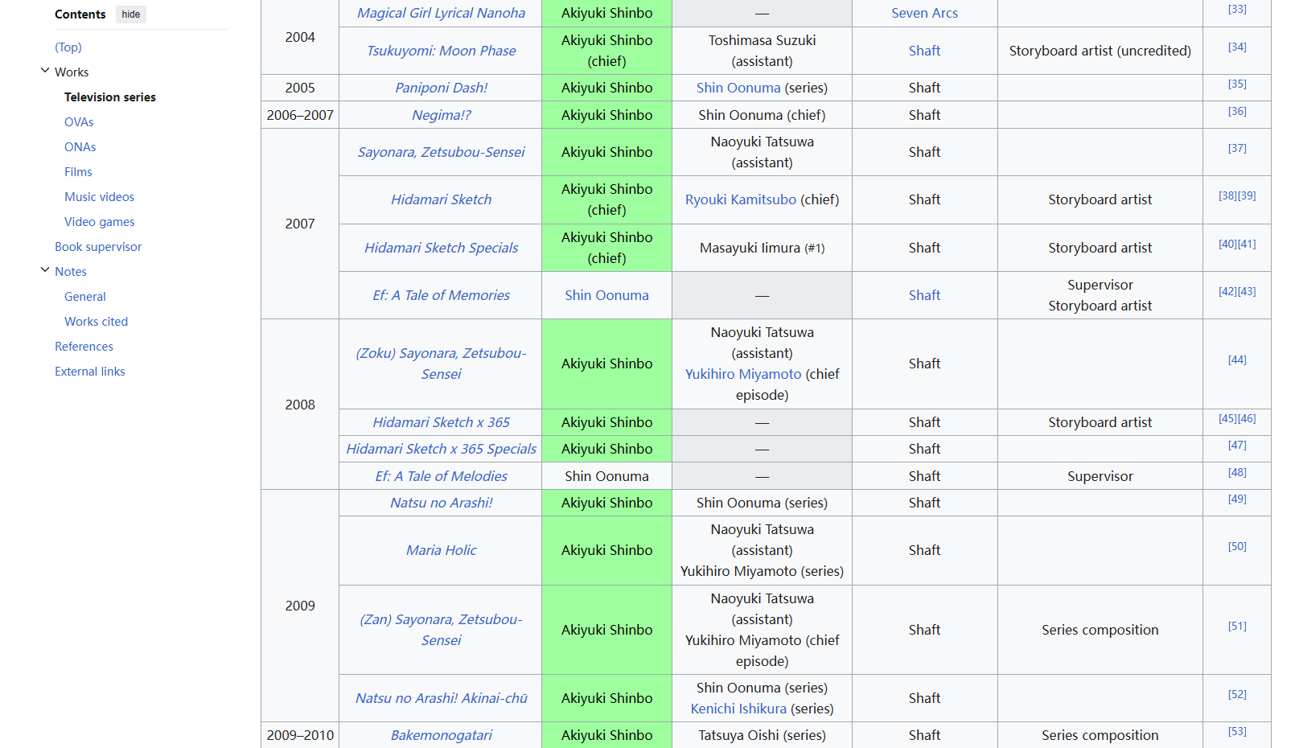Go to Music videos section

pyautogui.click(x=100, y=197)
